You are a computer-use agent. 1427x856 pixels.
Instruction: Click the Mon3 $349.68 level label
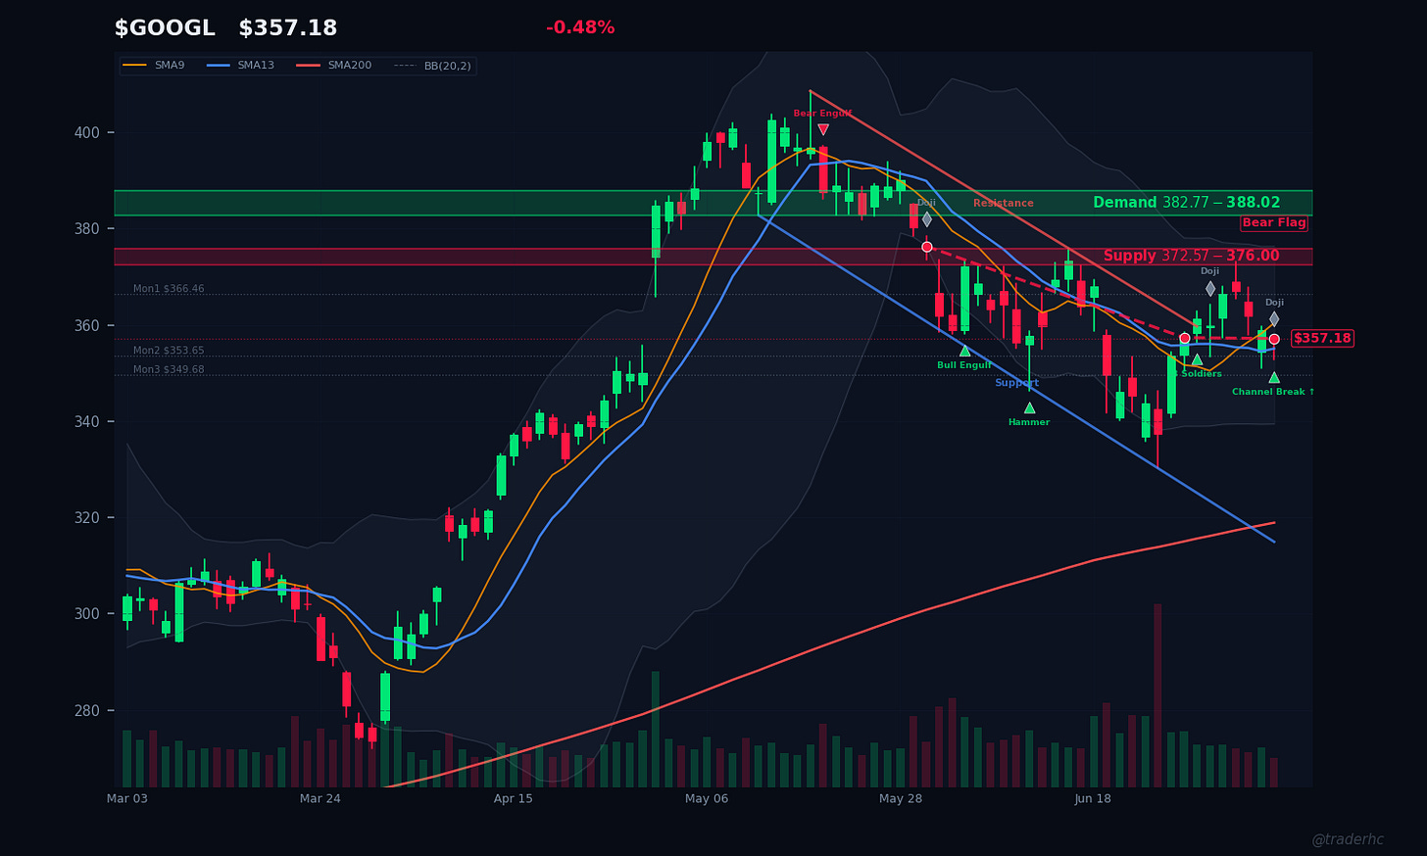tap(169, 370)
